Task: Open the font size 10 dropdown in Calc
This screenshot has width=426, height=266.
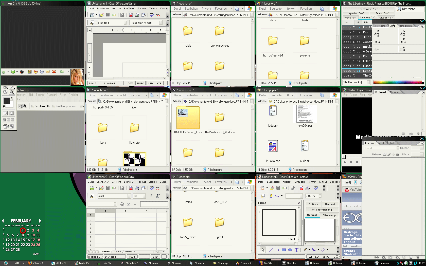Action: (145, 196)
